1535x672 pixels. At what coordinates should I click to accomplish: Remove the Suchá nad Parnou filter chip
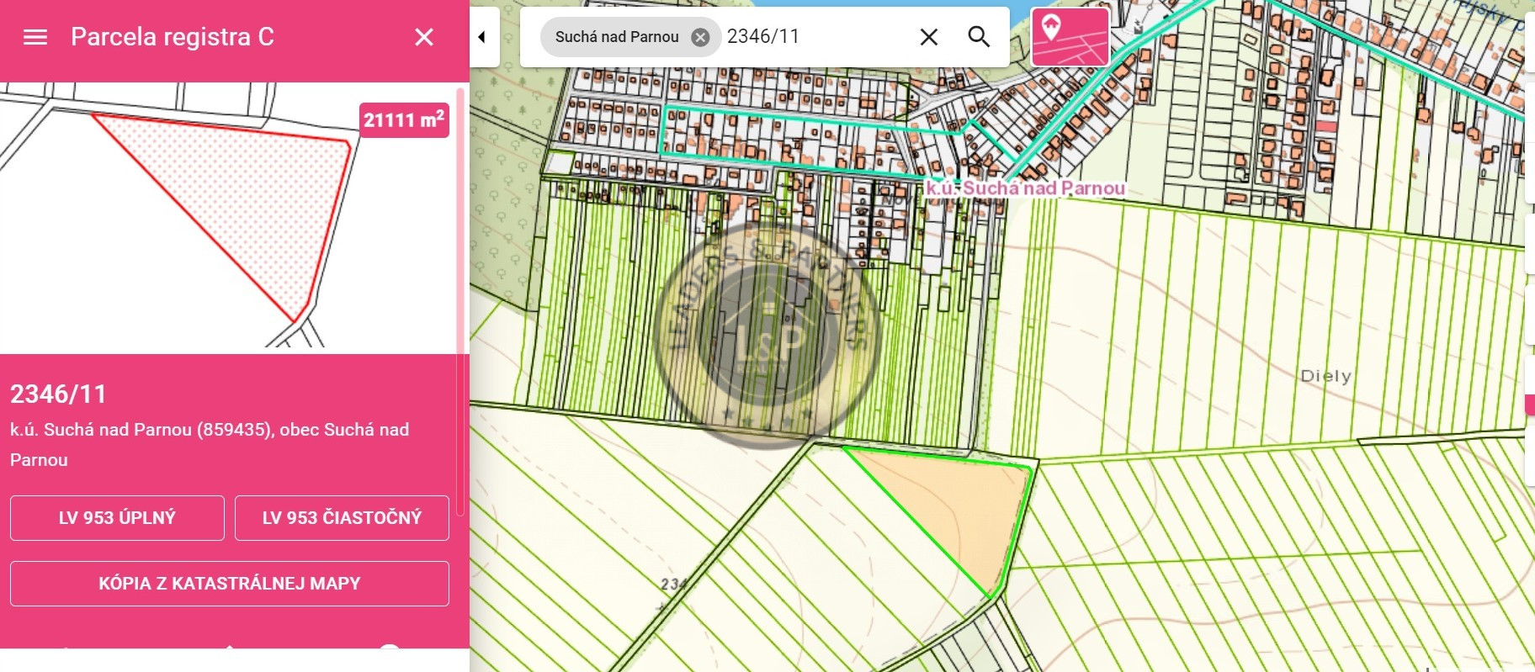[700, 37]
